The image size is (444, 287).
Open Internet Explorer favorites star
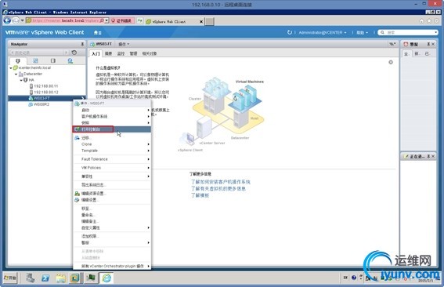pyautogui.click(x=429, y=21)
